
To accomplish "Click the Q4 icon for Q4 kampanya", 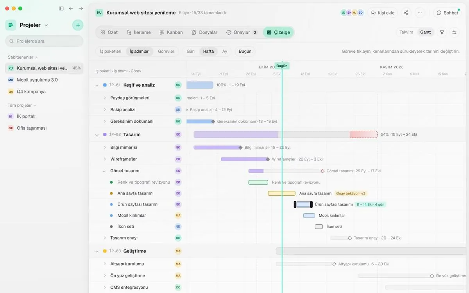I will 11,91.
